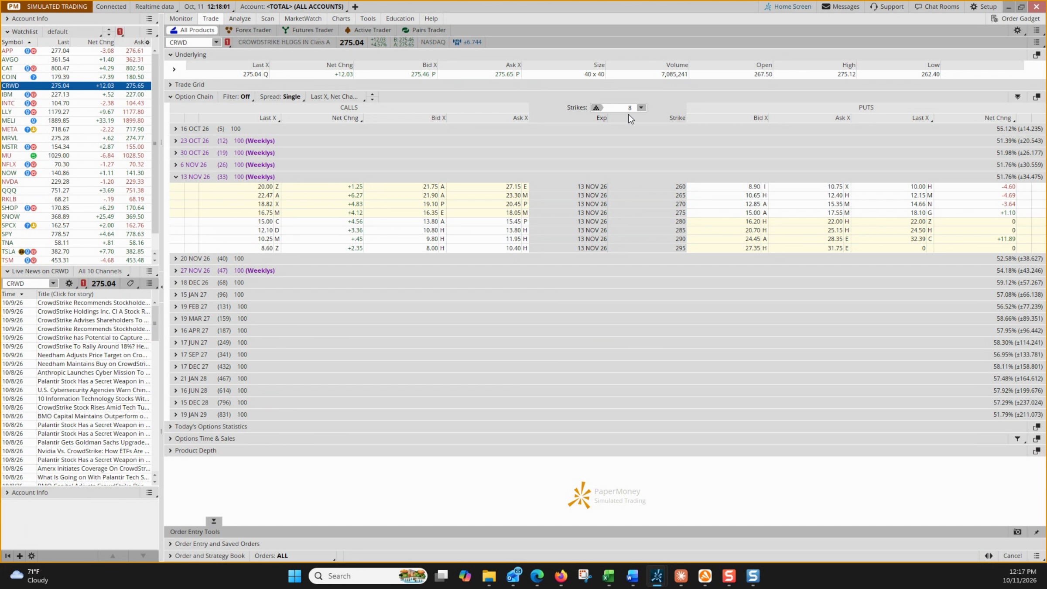Expand Product Depth section
This screenshot has width=1047, height=589.
click(170, 451)
